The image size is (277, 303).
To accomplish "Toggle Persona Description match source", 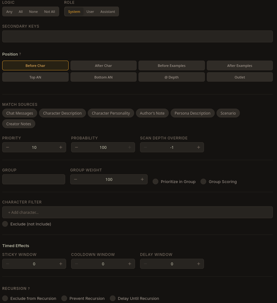I will pos(193,113).
